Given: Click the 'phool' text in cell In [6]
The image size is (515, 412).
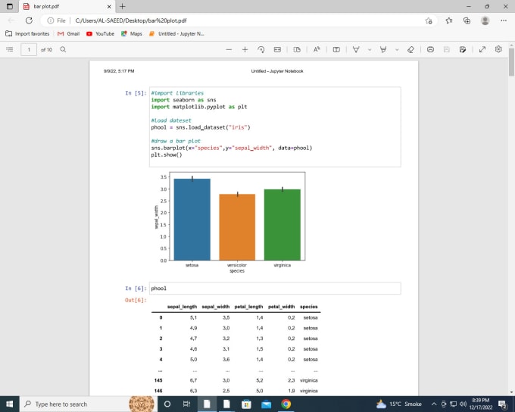Looking at the screenshot, I should [158, 288].
